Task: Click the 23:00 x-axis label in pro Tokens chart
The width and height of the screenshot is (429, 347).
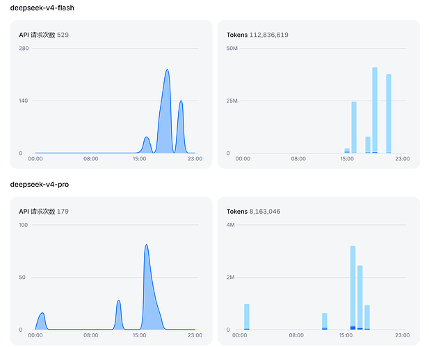Action: click(x=403, y=335)
